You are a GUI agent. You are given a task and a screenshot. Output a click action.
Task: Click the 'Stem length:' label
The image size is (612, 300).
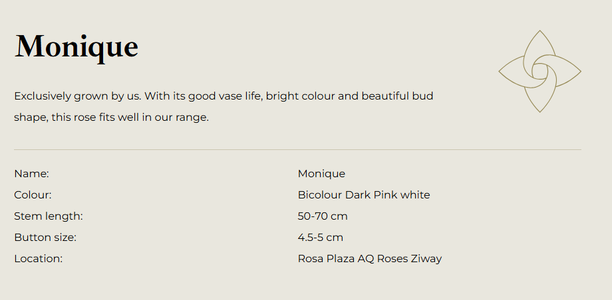tap(49, 216)
